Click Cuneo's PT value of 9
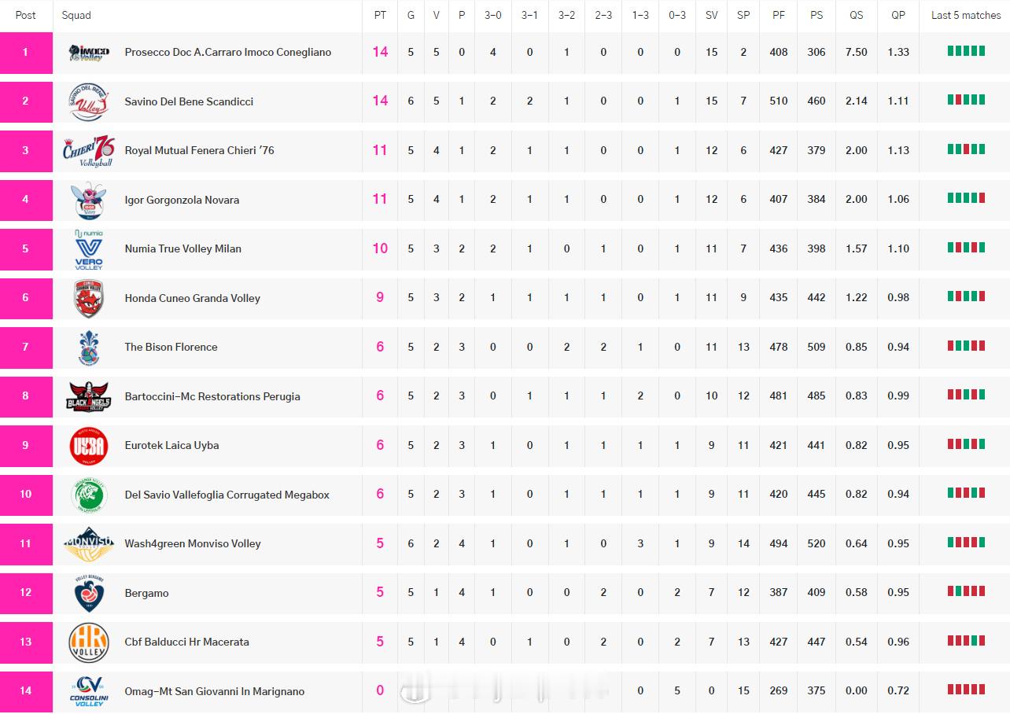 click(x=380, y=297)
